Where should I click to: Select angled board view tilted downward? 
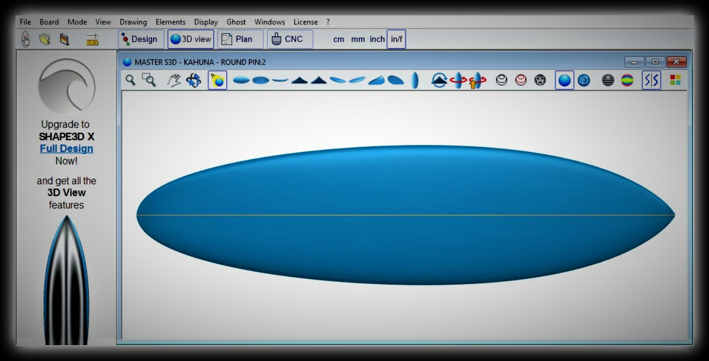[396, 80]
